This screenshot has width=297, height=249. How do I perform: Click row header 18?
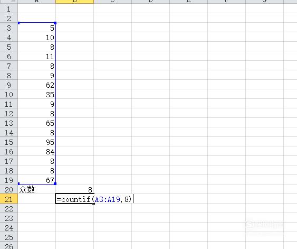point(9,170)
